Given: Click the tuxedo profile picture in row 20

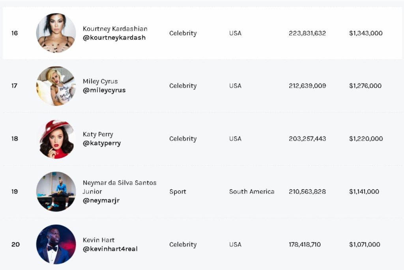Looking at the screenshot, I should coord(56,244).
